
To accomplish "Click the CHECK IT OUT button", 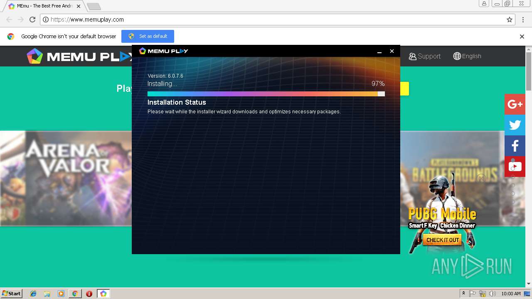I will pos(443,240).
